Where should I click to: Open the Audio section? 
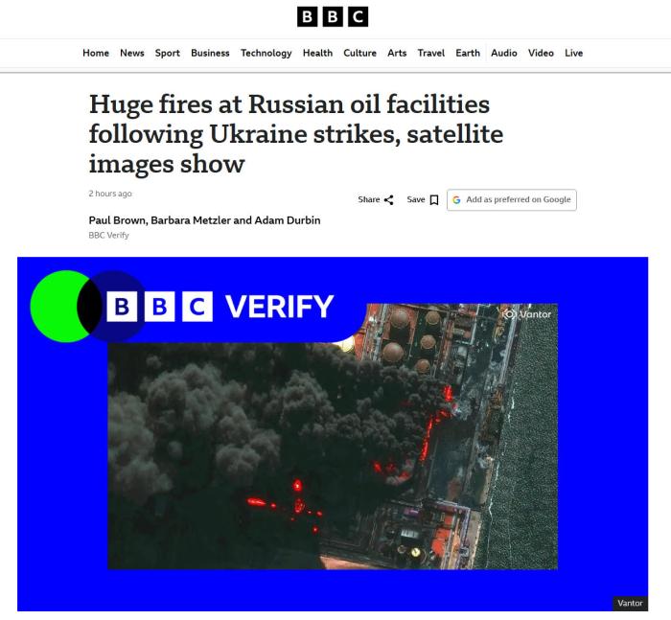(503, 53)
